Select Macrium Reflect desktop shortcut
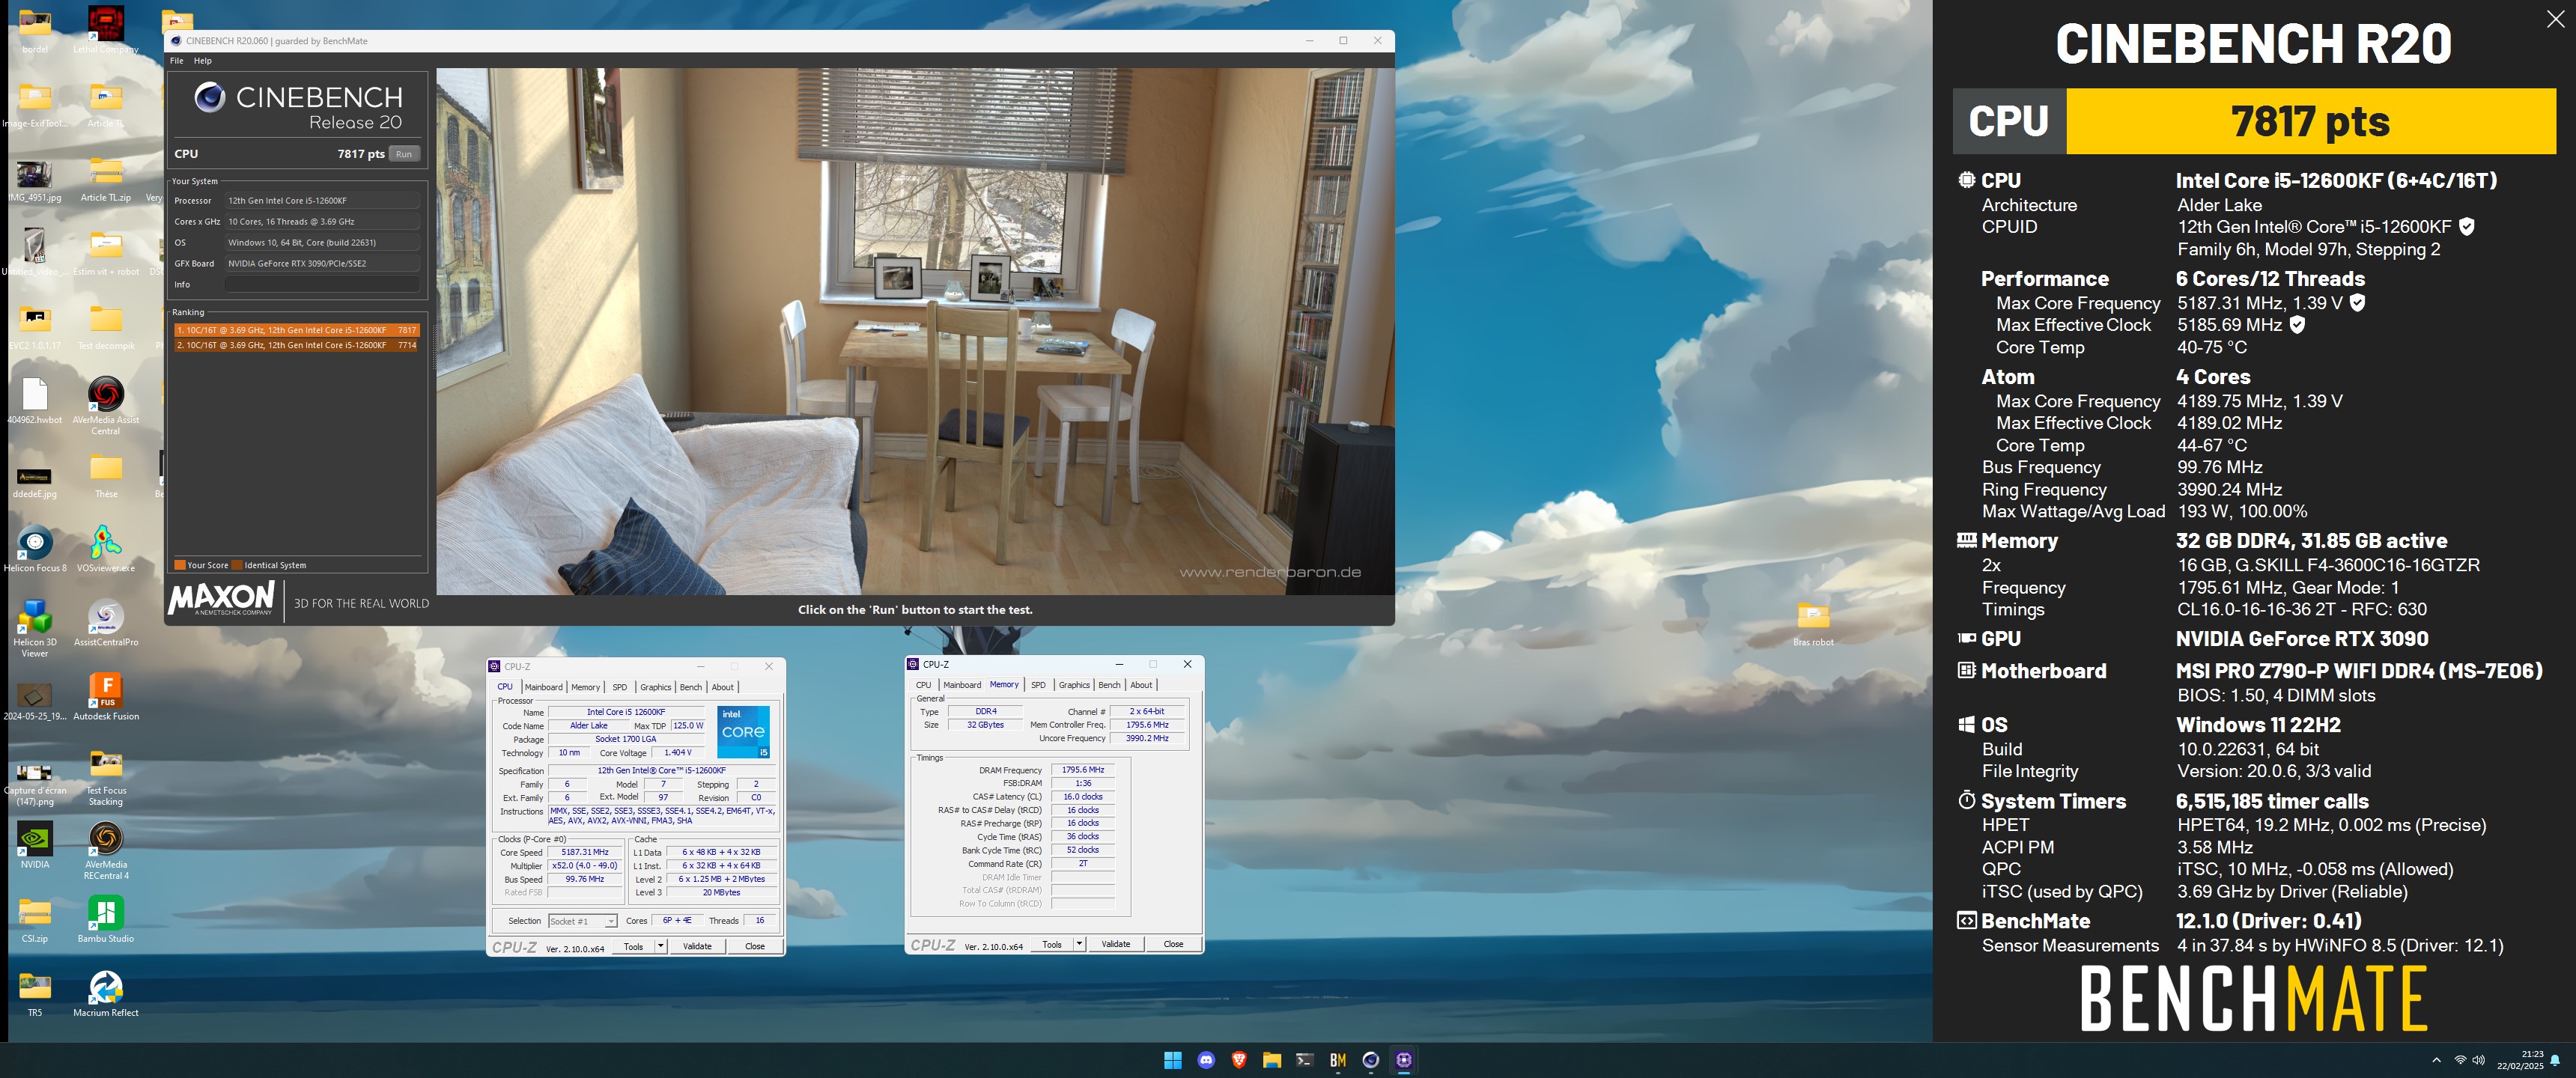 [106, 993]
